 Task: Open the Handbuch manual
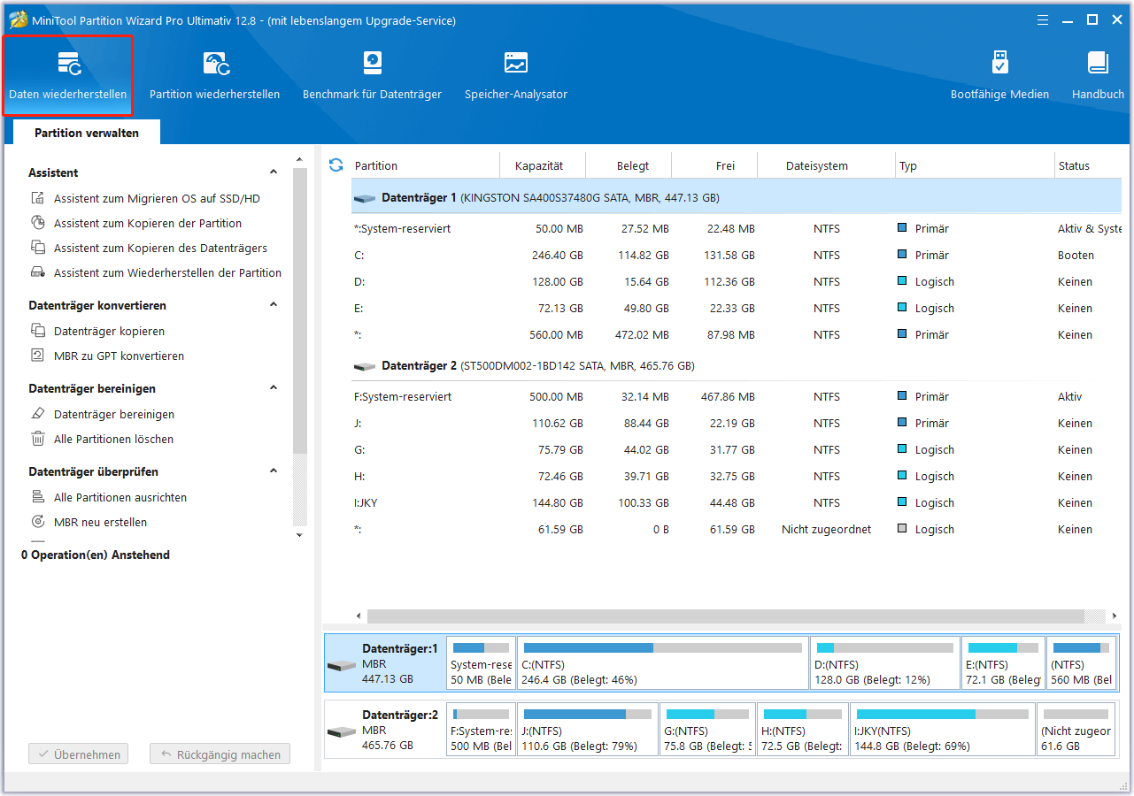(x=1098, y=76)
